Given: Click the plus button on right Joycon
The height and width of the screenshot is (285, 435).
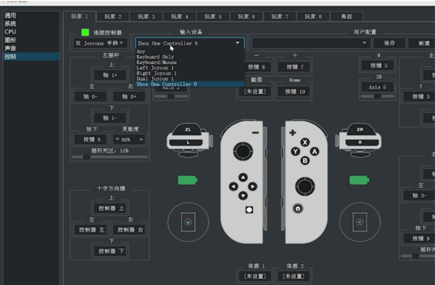Looking at the screenshot, I should tap(293, 132).
